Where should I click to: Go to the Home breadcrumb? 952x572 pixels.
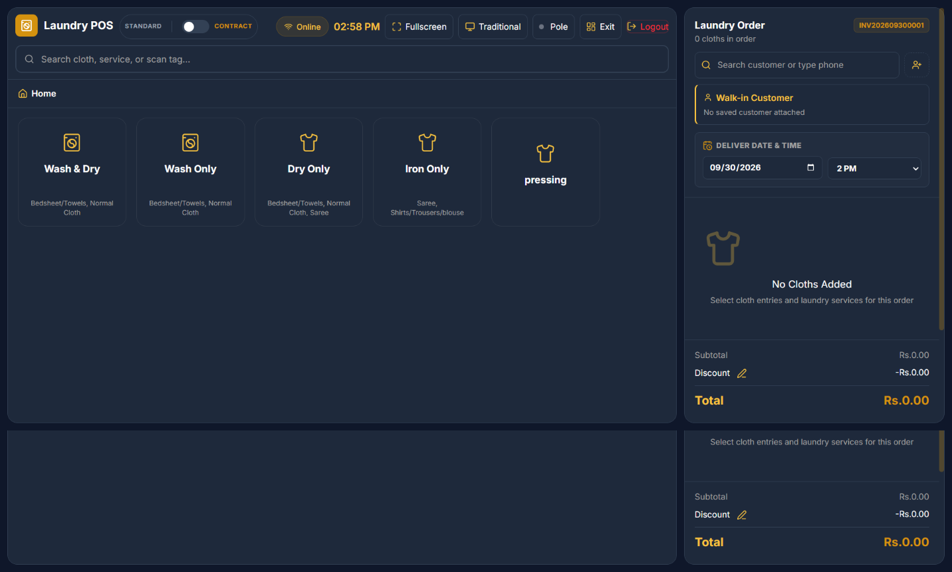click(37, 94)
